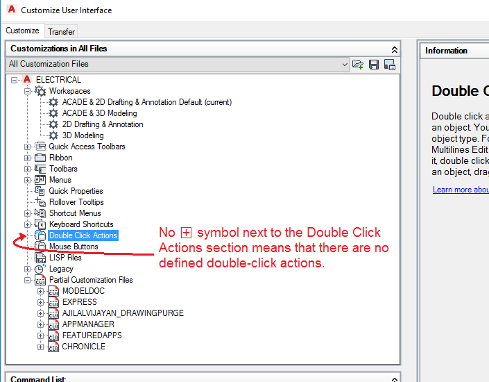Select the Rollover Tooltips label

(76, 202)
